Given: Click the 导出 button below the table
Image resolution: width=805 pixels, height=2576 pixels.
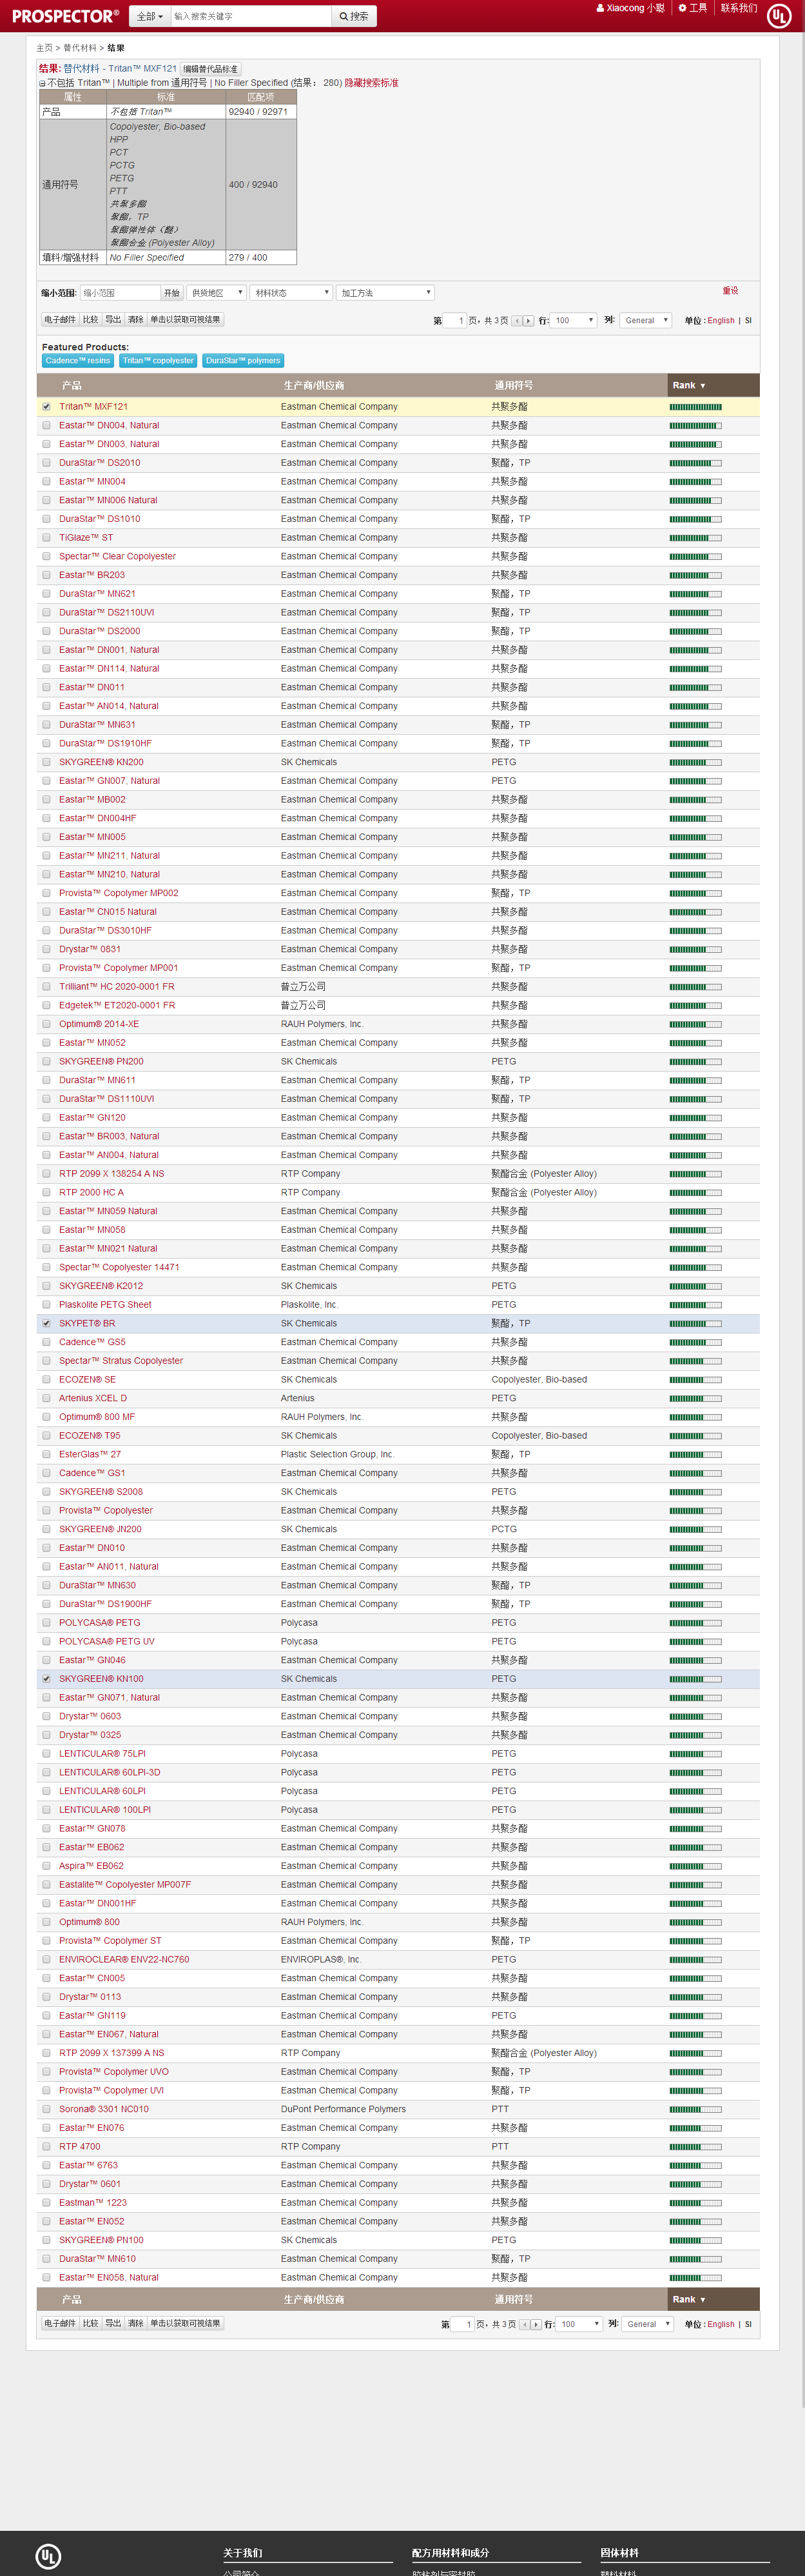Looking at the screenshot, I should click(114, 2323).
